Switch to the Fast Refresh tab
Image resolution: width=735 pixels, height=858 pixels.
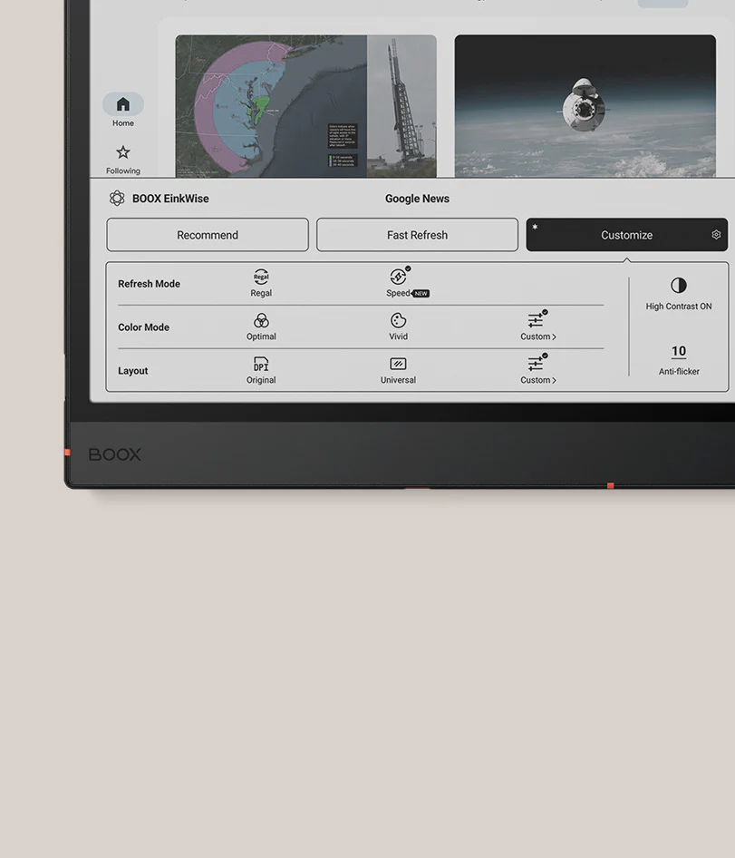click(417, 235)
